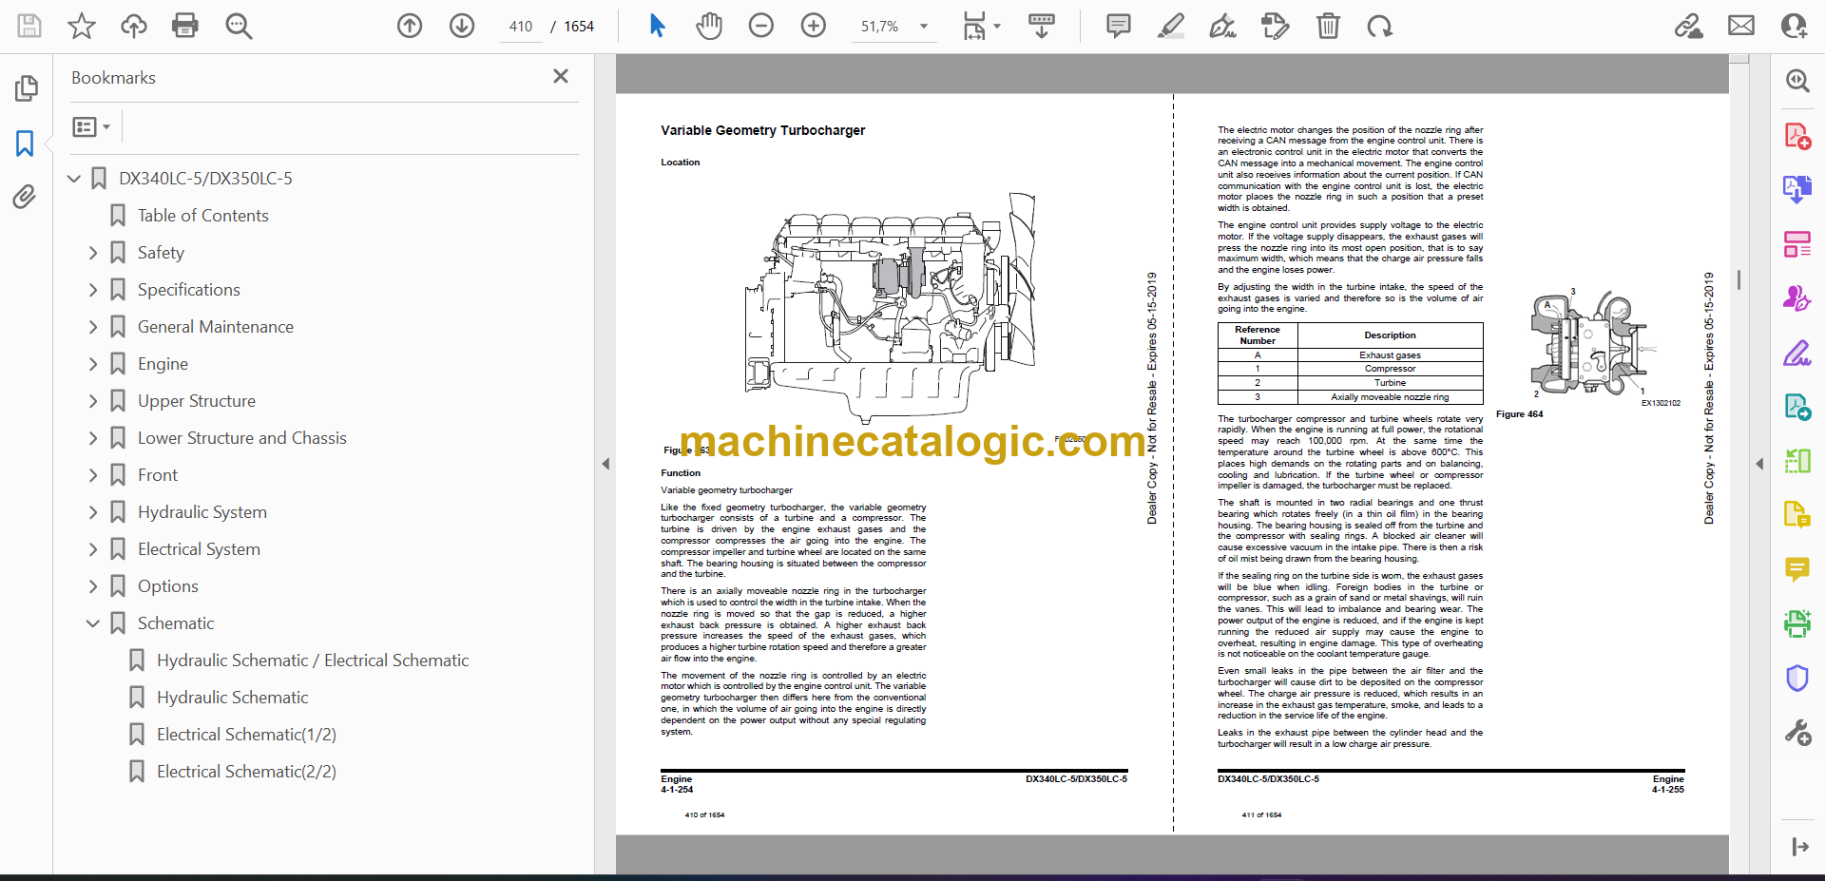
Task: Open the Comment tool in right pane
Action: (x=1797, y=569)
